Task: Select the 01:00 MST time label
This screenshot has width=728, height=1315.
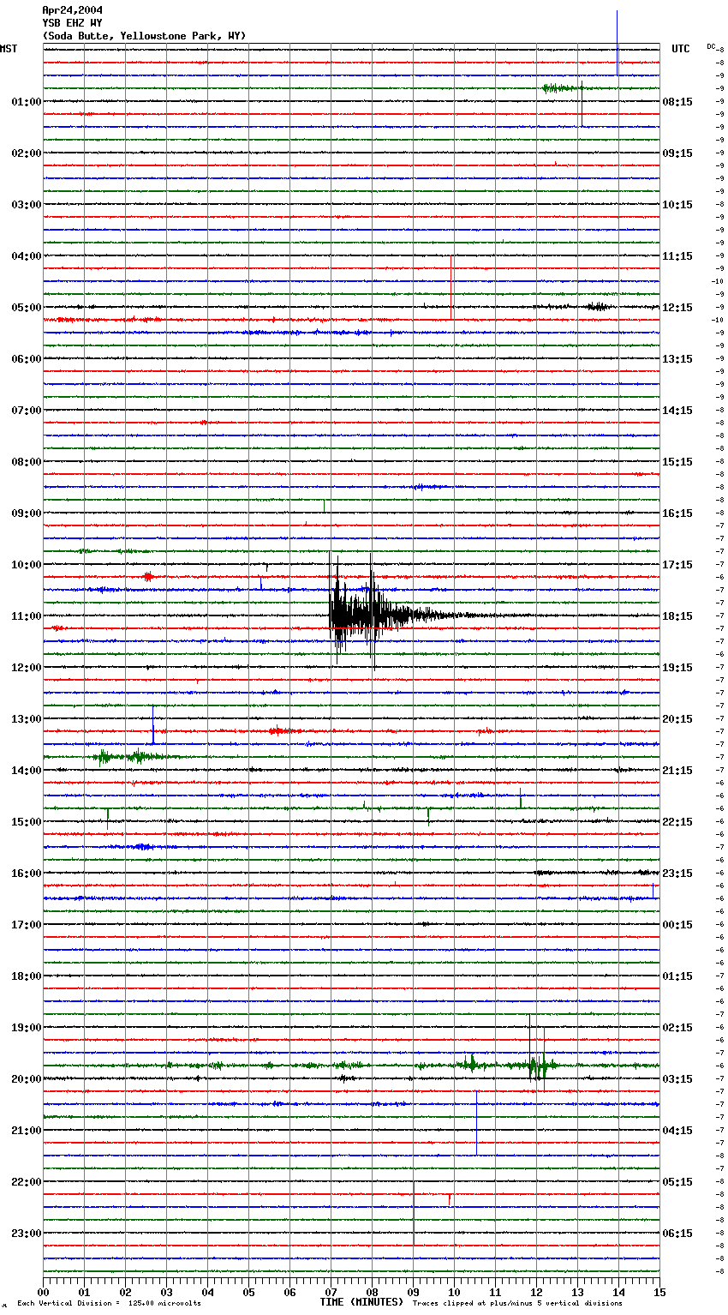Action: click(x=27, y=102)
